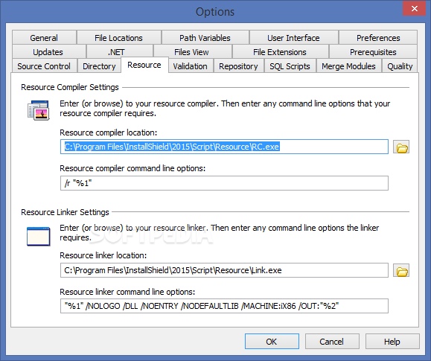This screenshot has height=361, width=431.
Task: Click the 'Resource Linker Settings' heading
Action: tap(66, 212)
